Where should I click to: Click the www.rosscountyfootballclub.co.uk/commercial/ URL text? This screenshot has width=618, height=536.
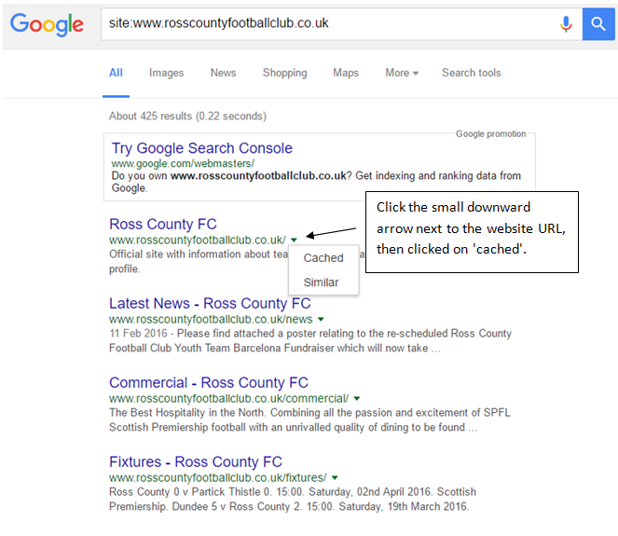229,398
